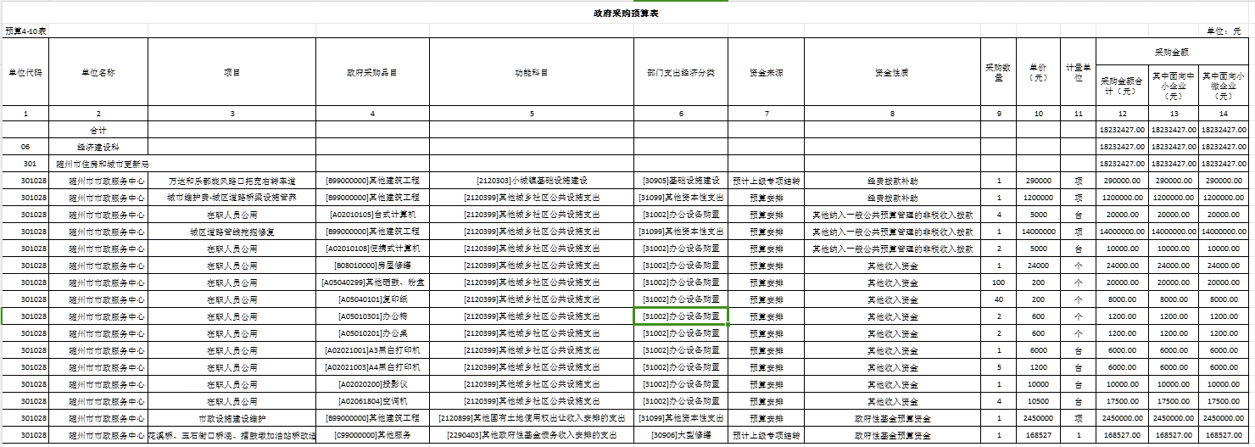Click the unit price cell 14000000
The height and width of the screenshot is (447, 1255).
point(1039,232)
